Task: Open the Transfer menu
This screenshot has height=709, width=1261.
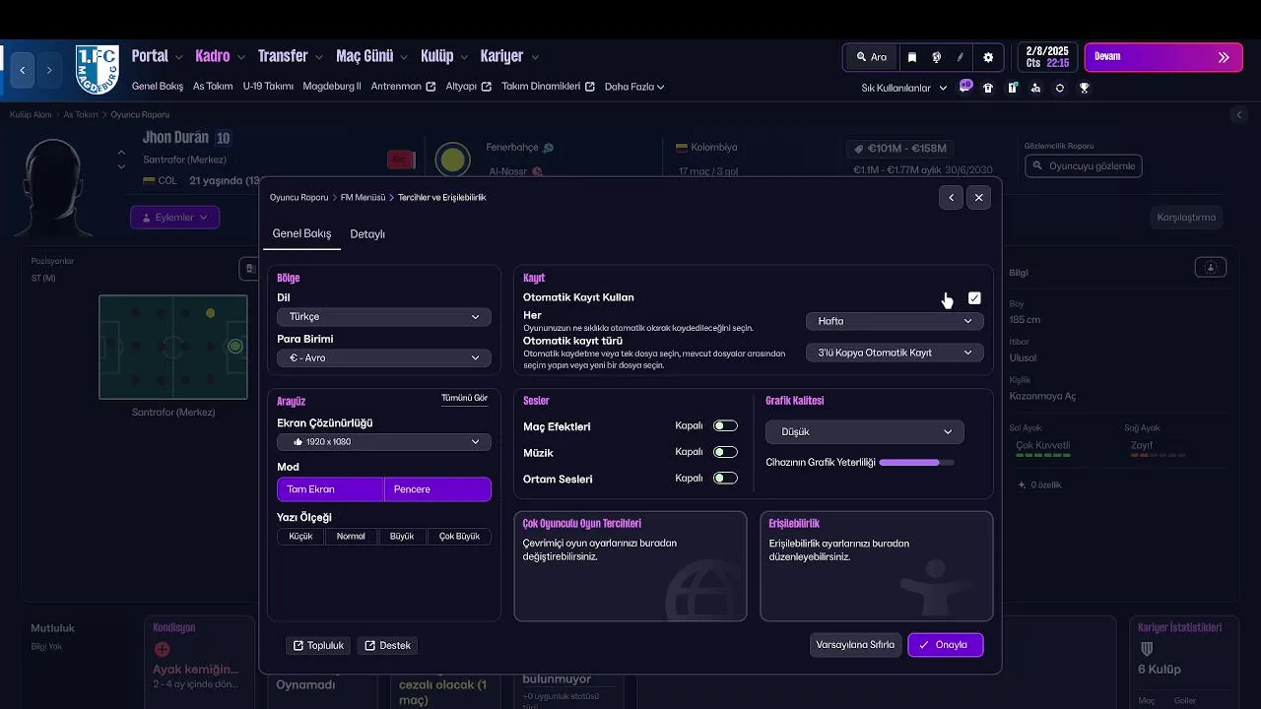Action: pos(291,56)
